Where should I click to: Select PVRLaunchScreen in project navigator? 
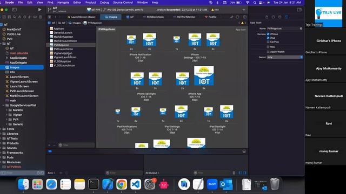(x=22, y=91)
